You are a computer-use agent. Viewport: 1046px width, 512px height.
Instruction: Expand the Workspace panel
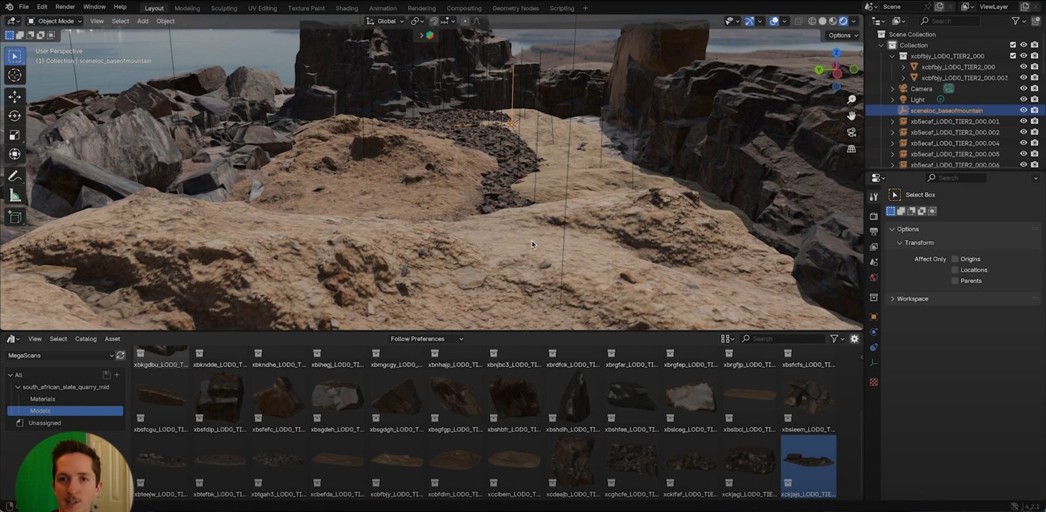coord(892,299)
